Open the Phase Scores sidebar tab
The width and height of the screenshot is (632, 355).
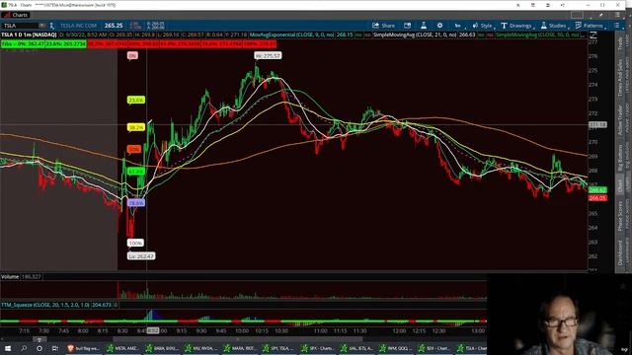pyautogui.click(x=620, y=216)
